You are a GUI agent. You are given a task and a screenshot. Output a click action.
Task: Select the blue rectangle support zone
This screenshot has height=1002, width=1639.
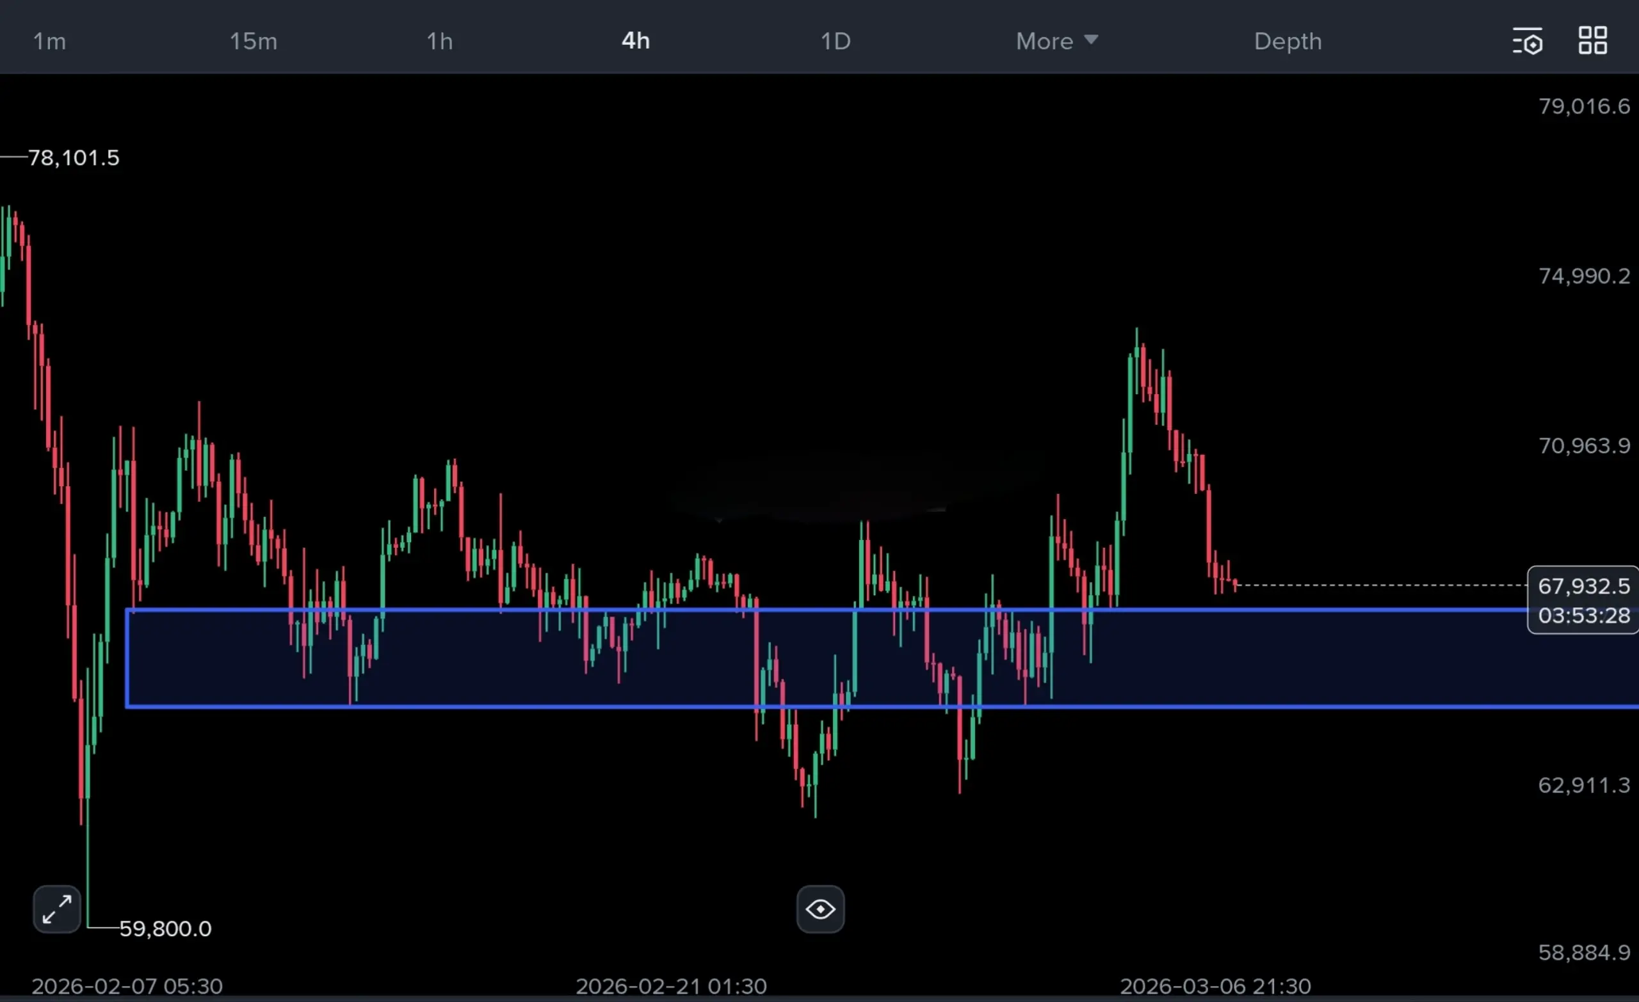click(1330, 658)
